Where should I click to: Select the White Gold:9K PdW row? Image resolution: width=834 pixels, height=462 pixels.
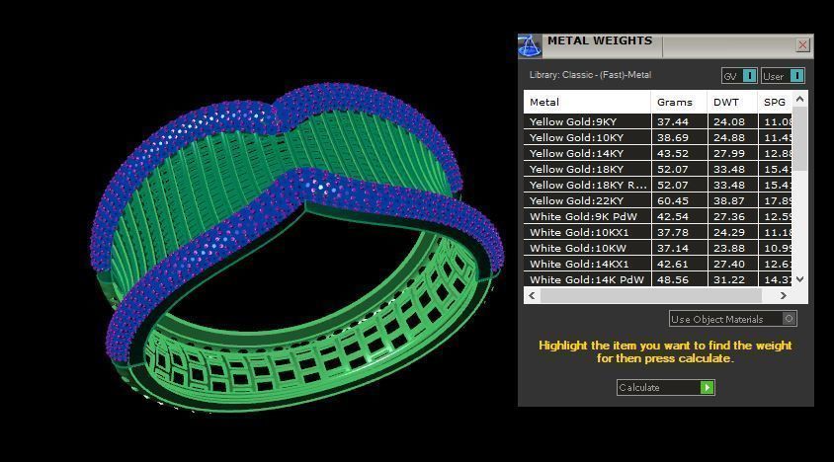click(x=658, y=216)
